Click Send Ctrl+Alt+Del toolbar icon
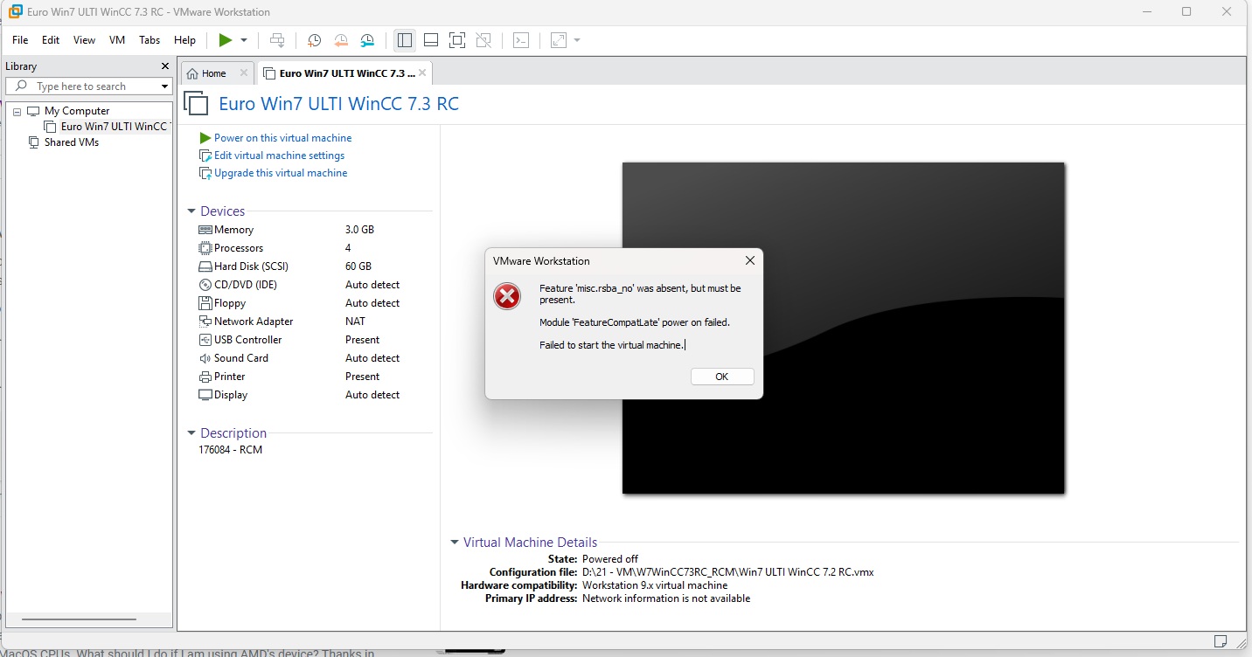1252x657 pixels. (x=277, y=40)
